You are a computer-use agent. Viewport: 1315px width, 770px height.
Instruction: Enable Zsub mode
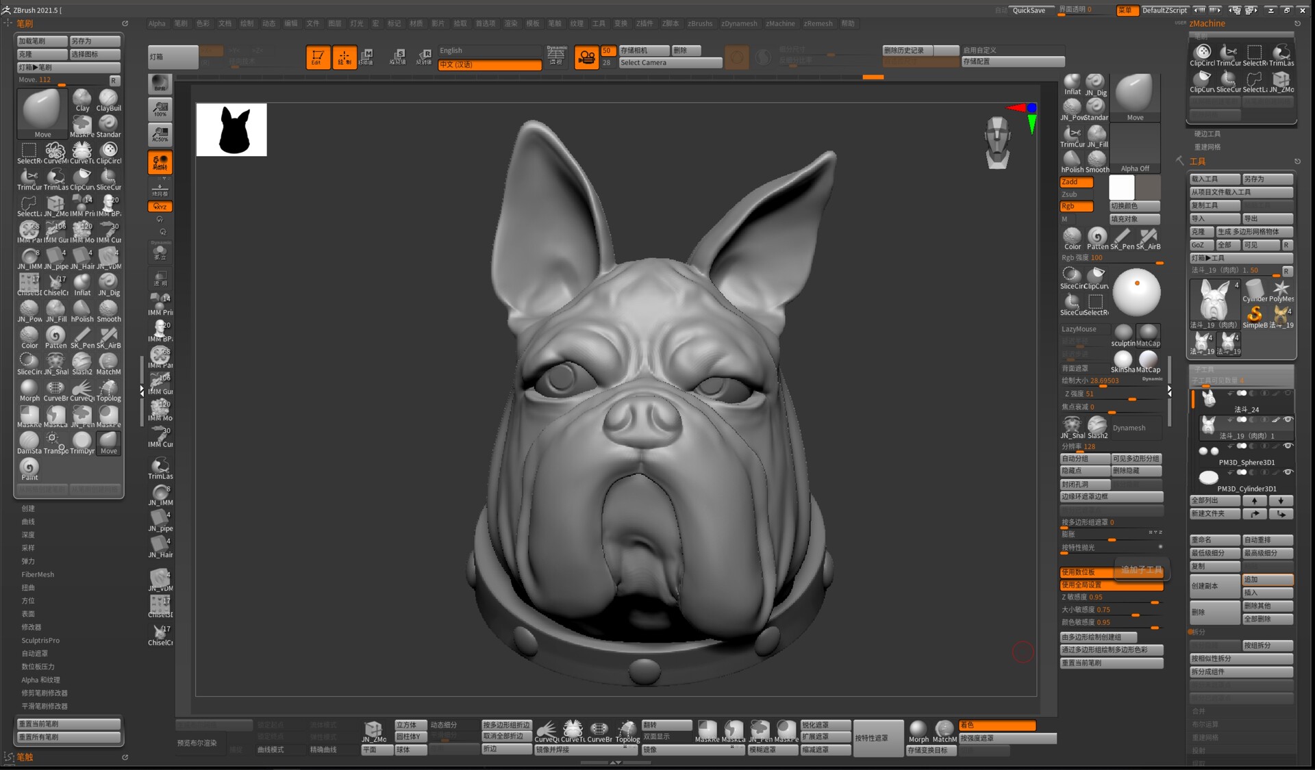tap(1077, 194)
